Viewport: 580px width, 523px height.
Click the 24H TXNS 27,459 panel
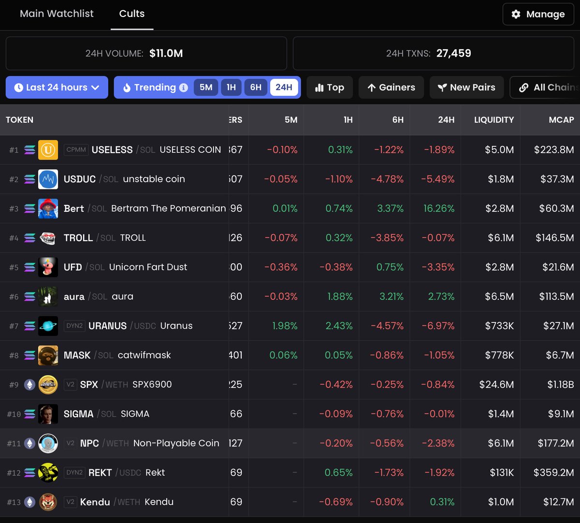(x=434, y=53)
